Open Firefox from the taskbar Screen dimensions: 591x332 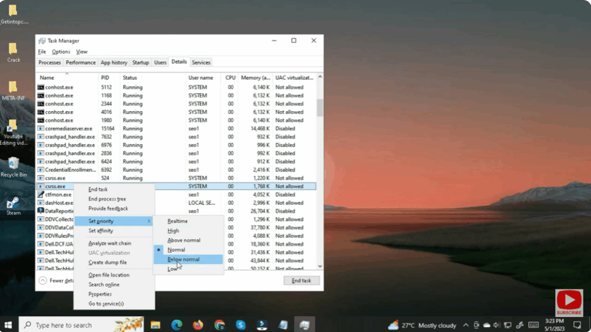pos(197,324)
